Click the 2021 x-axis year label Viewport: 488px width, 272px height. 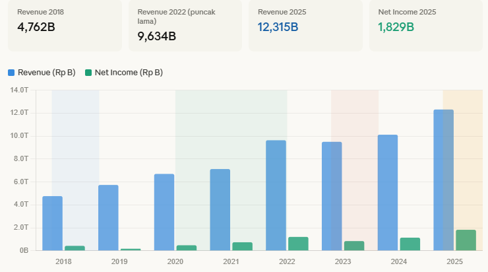tap(231, 262)
